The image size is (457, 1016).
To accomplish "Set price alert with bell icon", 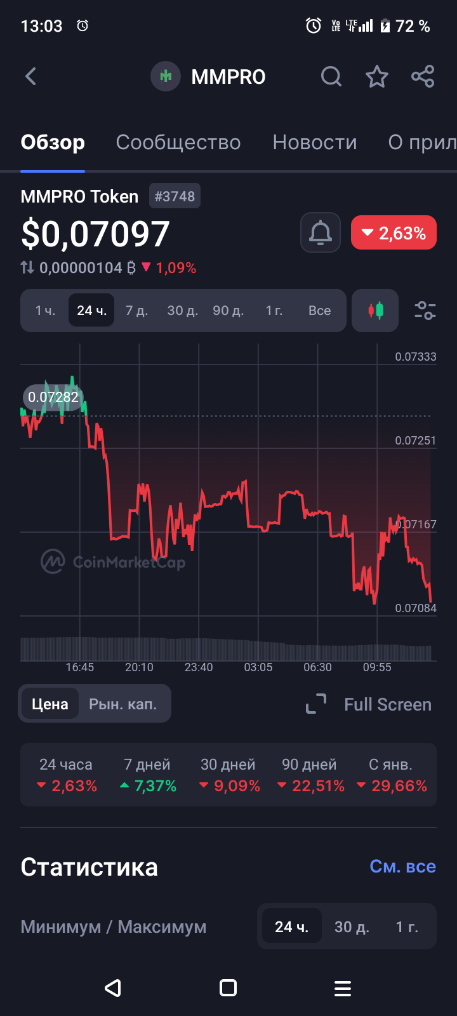I will pyautogui.click(x=321, y=233).
